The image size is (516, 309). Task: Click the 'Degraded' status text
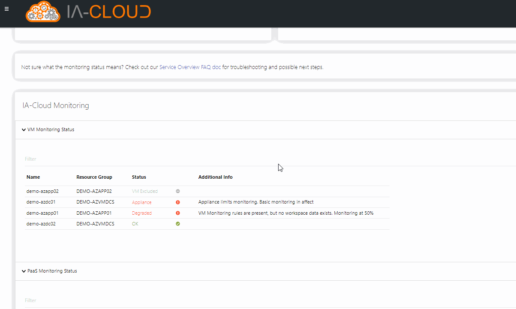pyautogui.click(x=142, y=213)
